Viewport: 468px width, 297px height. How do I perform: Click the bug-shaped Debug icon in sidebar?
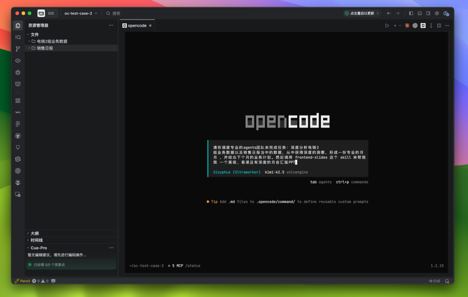tap(18, 72)
